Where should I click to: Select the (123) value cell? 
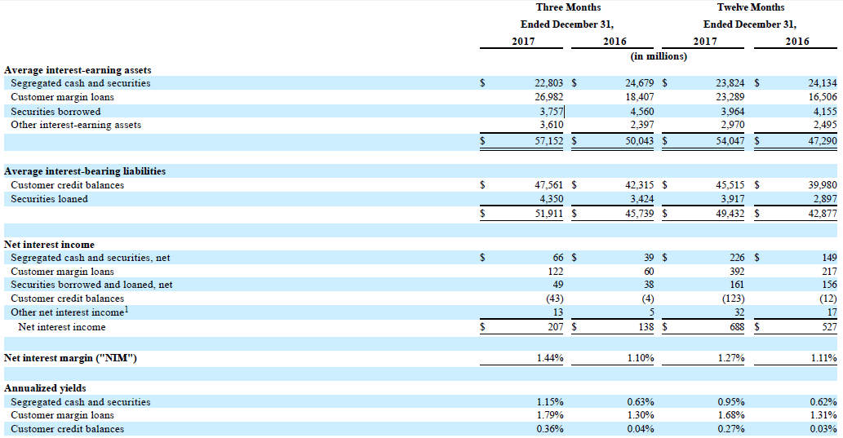733,299
